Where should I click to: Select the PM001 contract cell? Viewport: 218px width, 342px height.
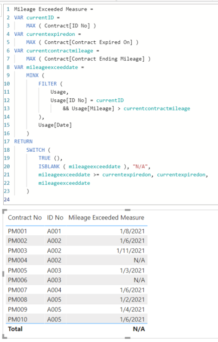(18, 231)
